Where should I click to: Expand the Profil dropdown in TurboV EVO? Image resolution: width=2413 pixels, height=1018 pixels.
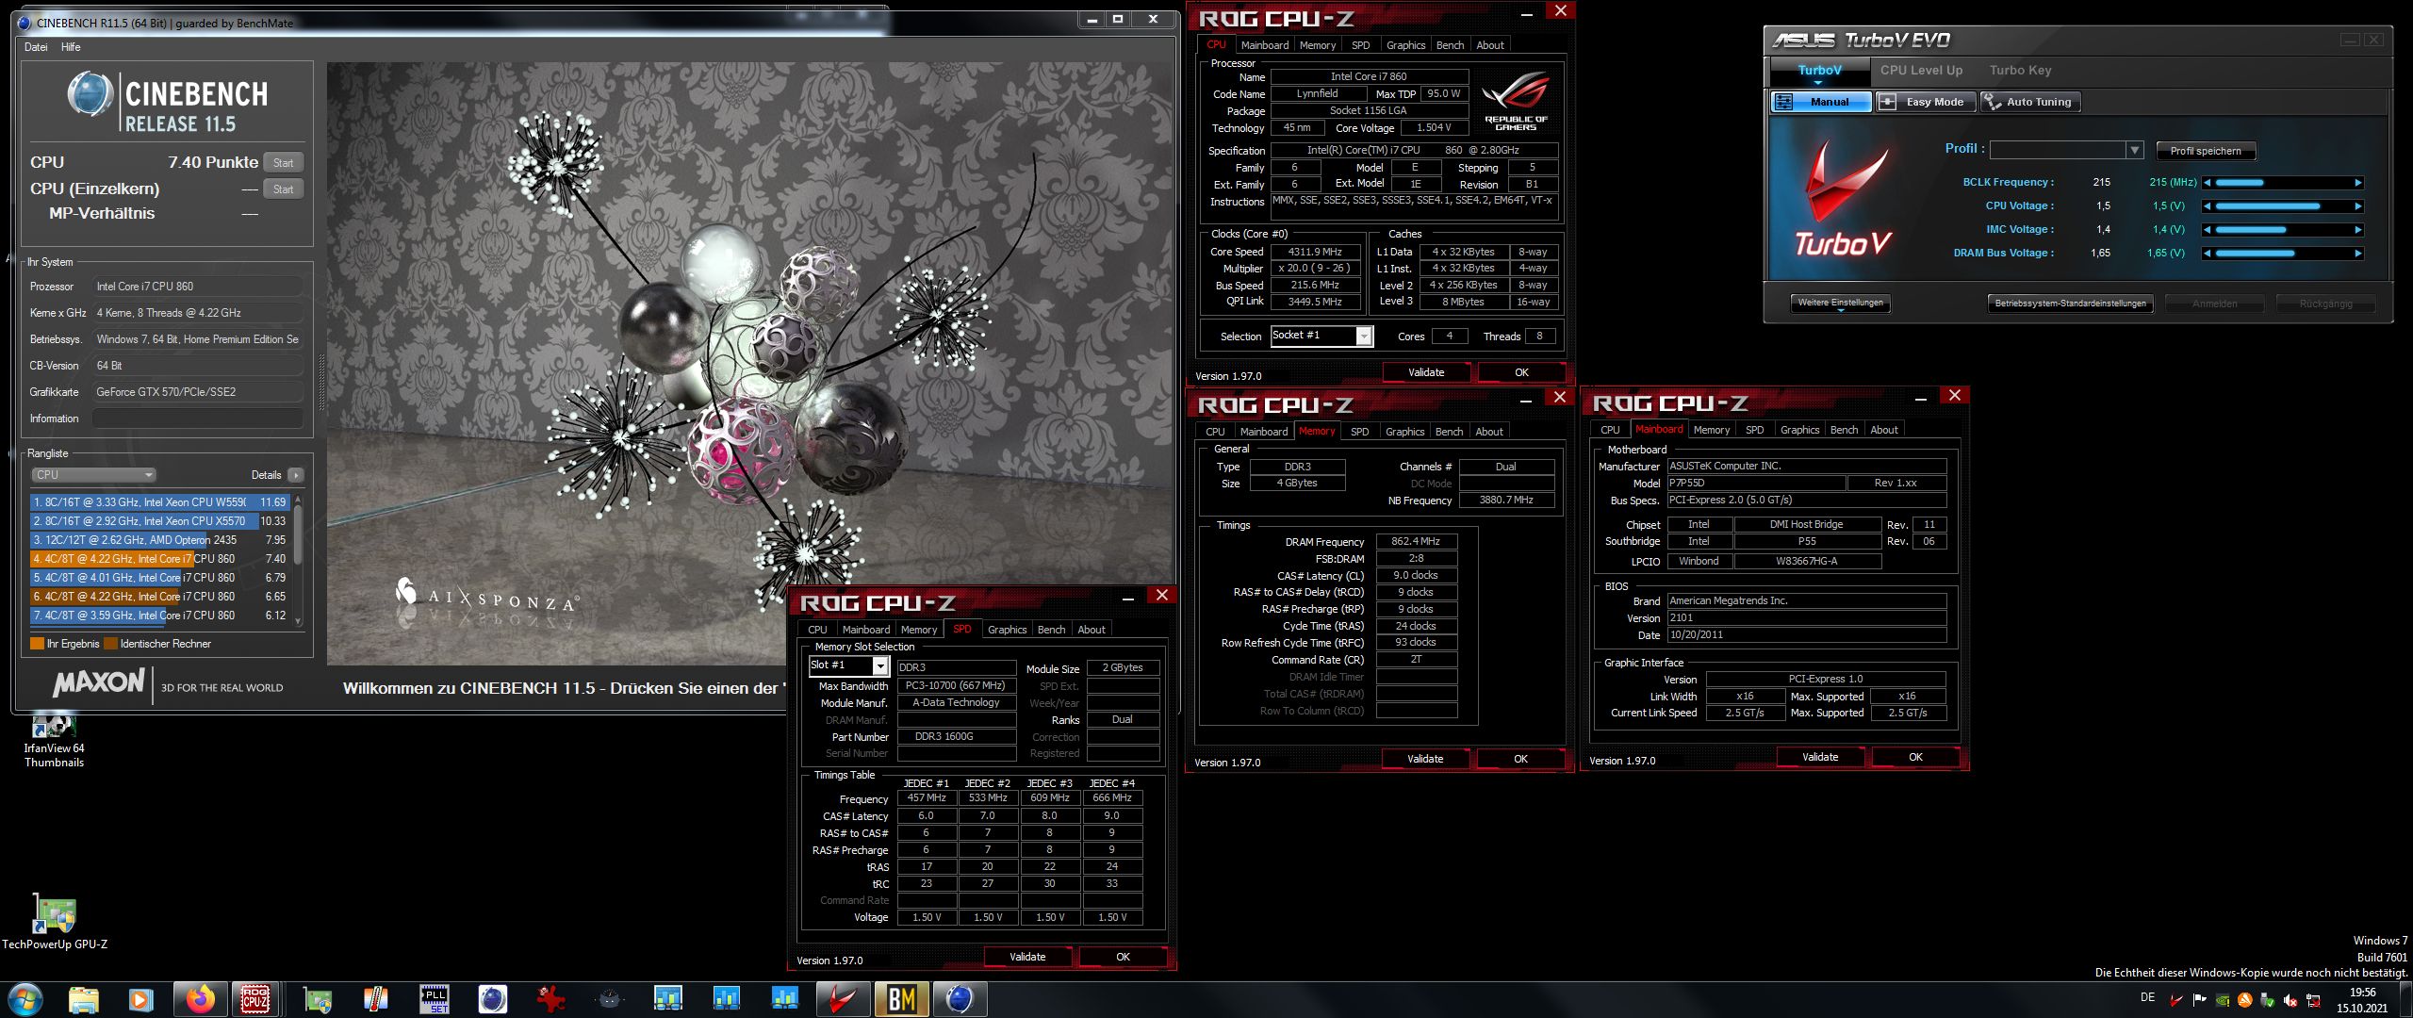click(2134, 150)
